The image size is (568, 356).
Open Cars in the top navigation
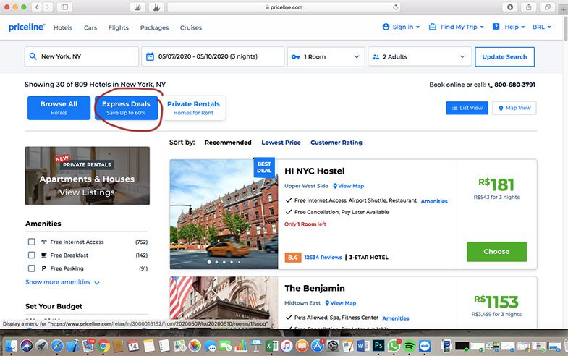tap(90, 27)
